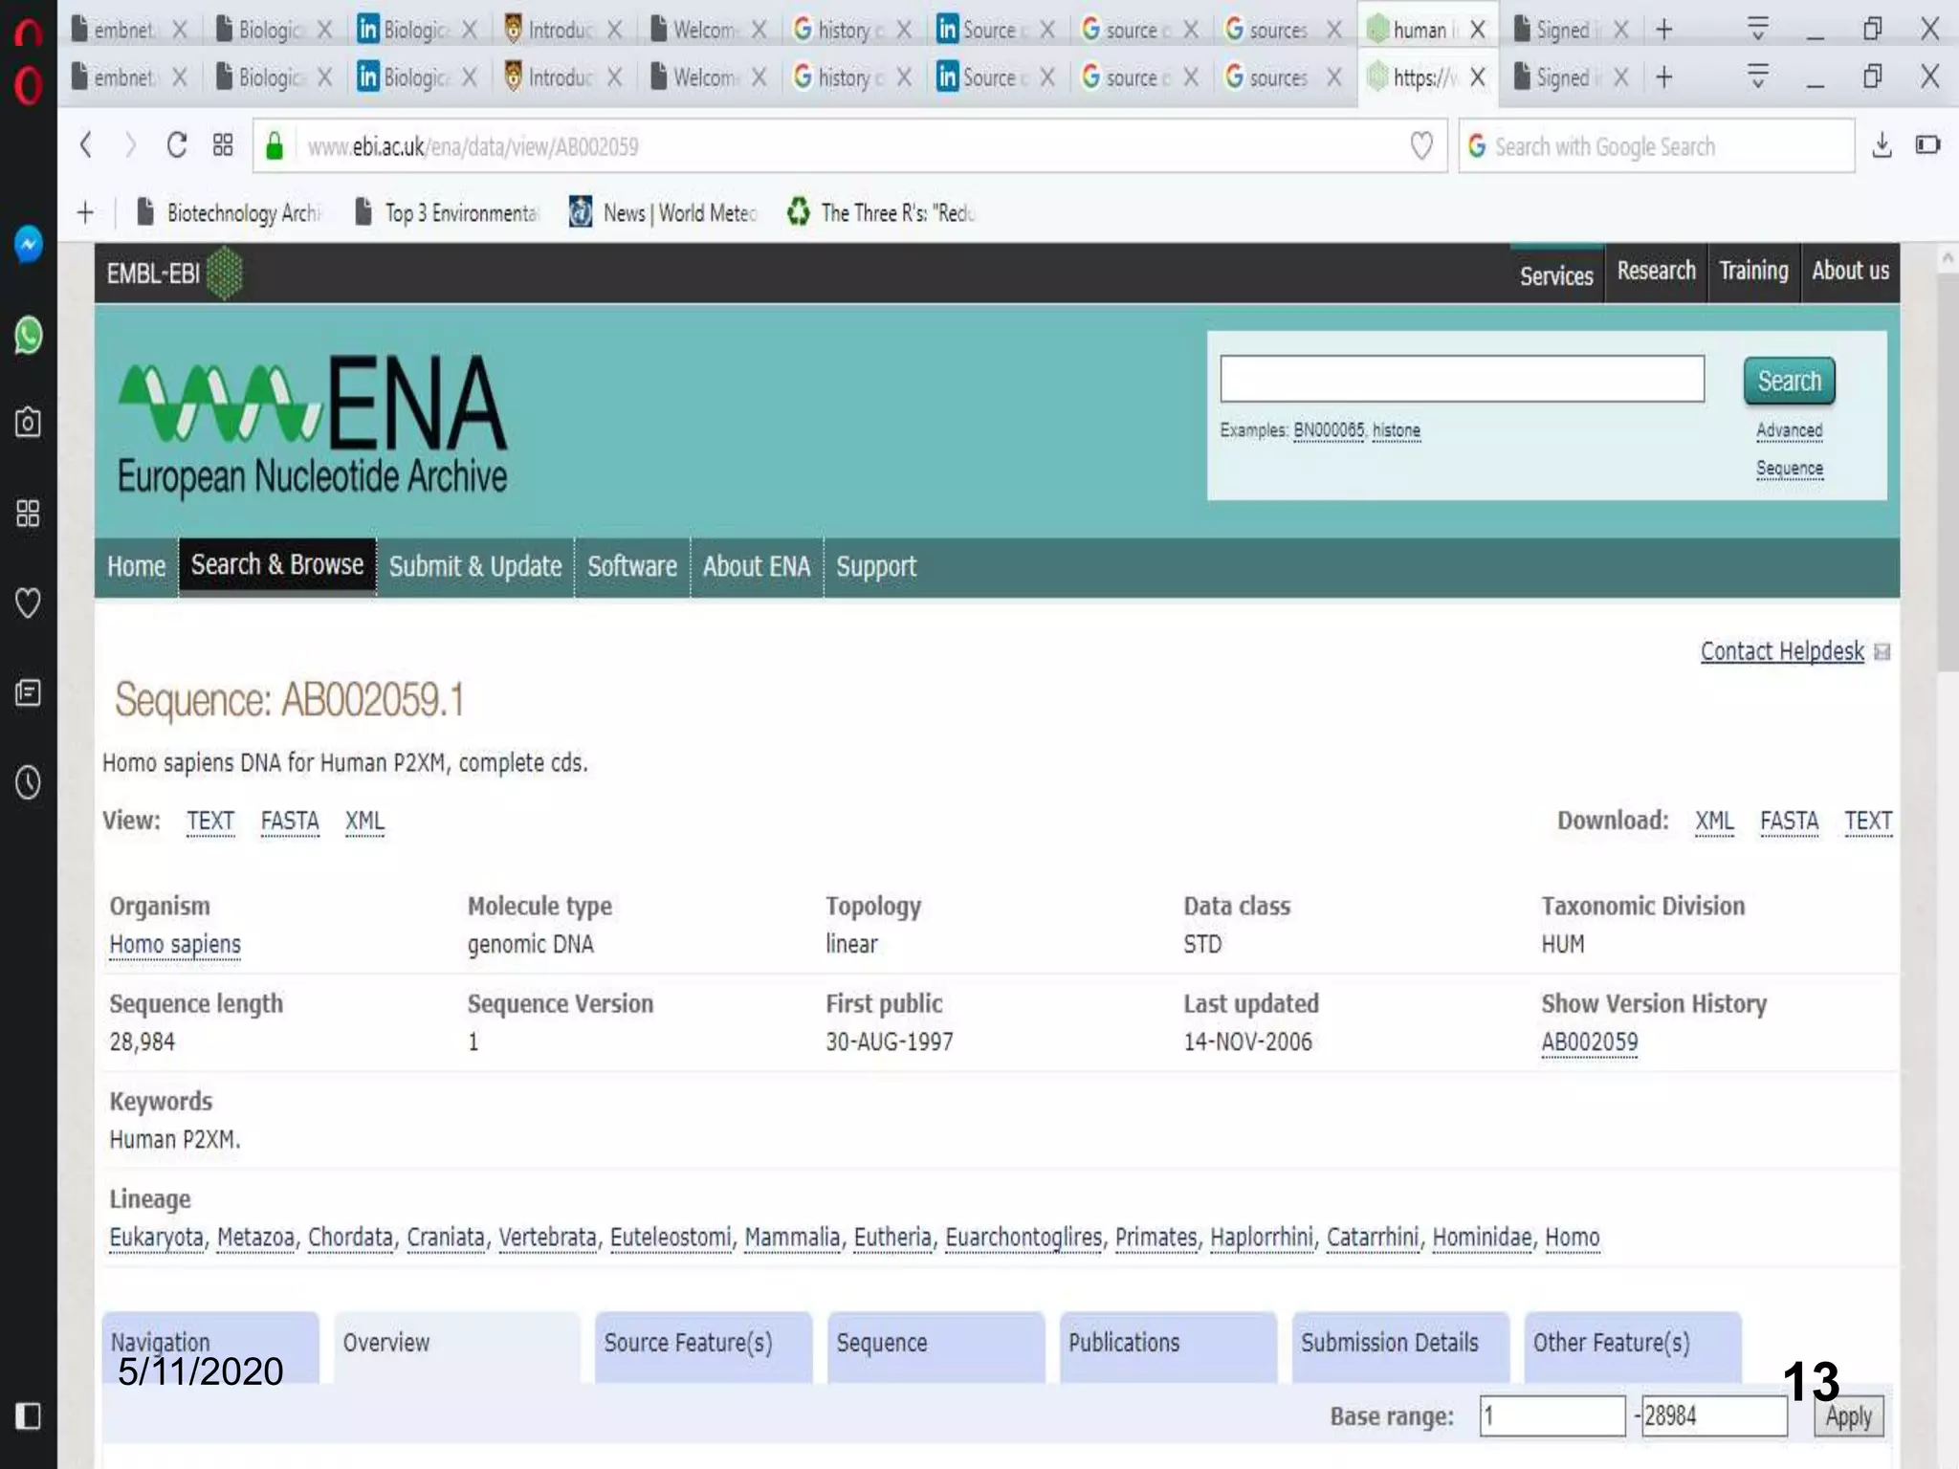Open History clock icon in sidebar
Viewport: 1959px width, 1469px height.
pyautogui.click(x=28, y=782)
